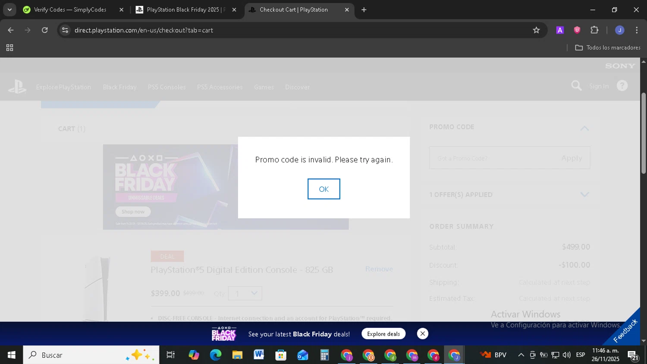Open PS5 Accessories menu
Screen dimensions: 647x364
(x=220, y=87)
